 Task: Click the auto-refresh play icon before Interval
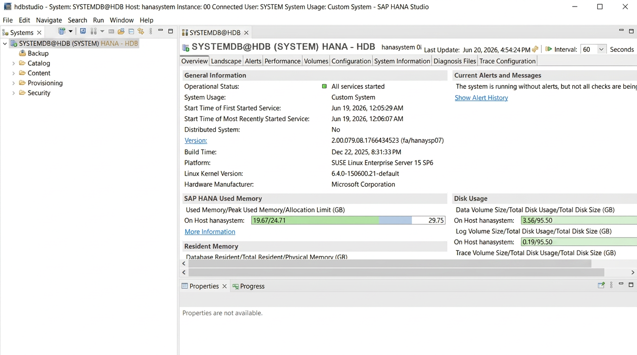pyautogui.click(x=549, y=49)
